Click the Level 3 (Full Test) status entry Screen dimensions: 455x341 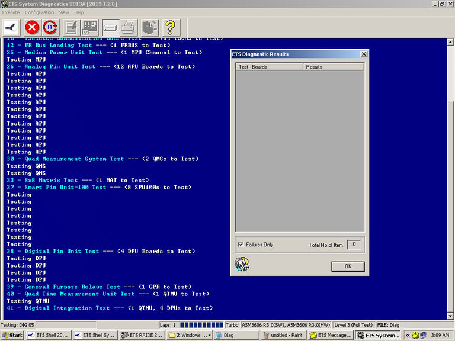(353, 325)
